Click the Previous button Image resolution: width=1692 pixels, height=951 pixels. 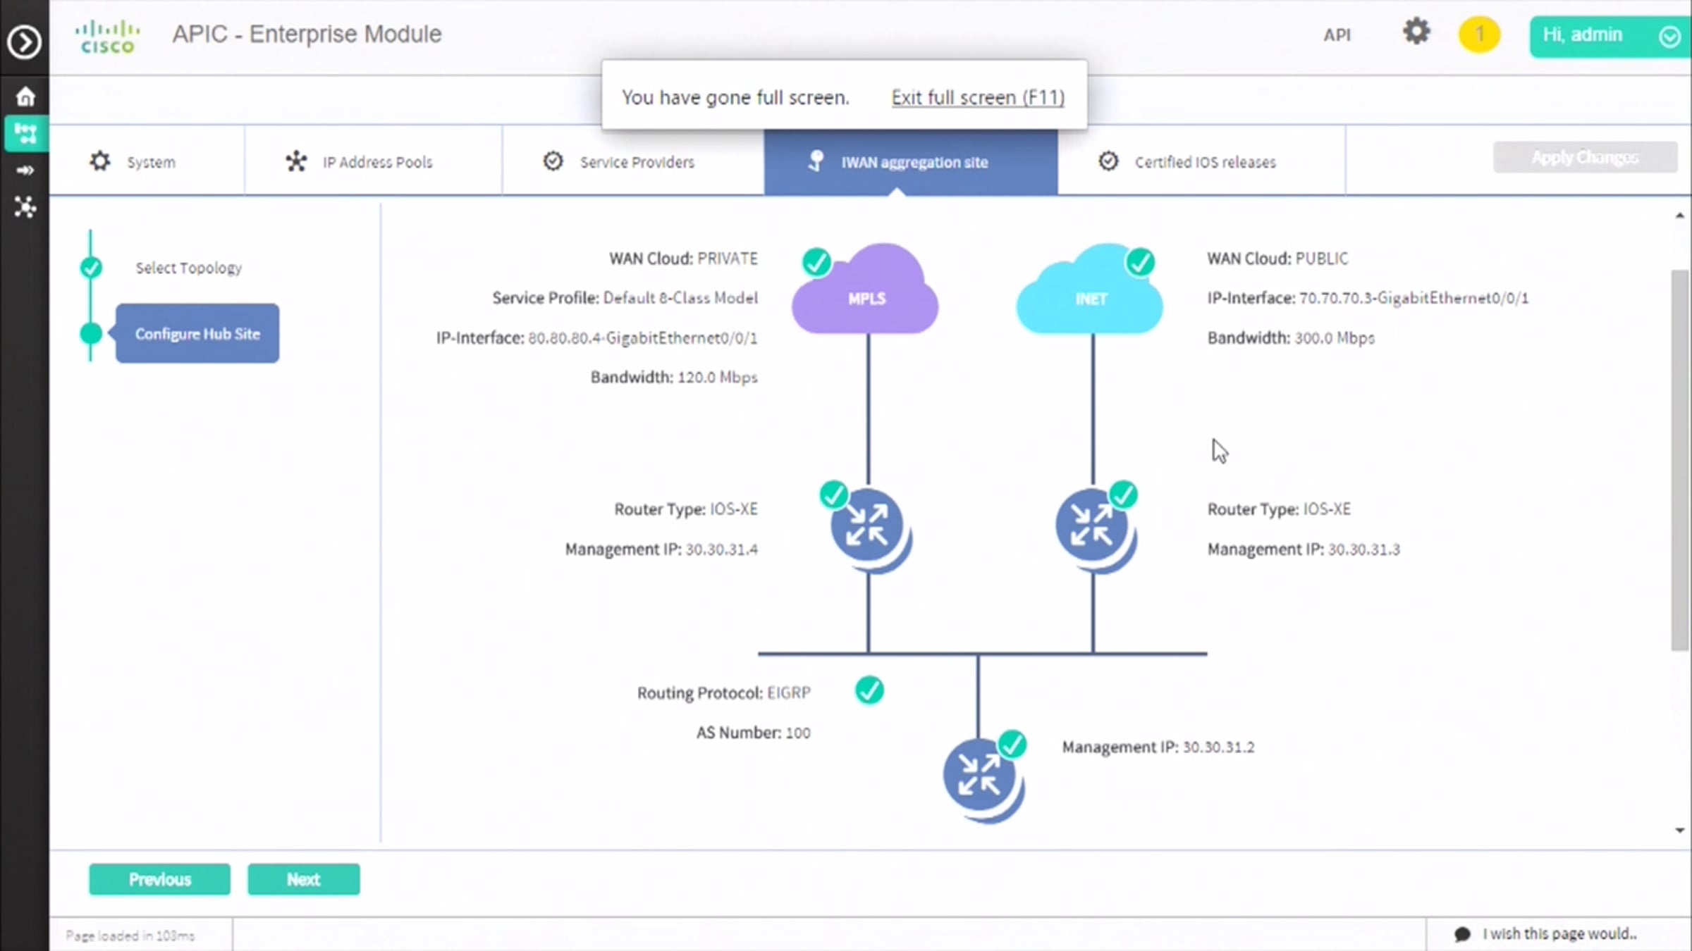(x=159, y=879)
